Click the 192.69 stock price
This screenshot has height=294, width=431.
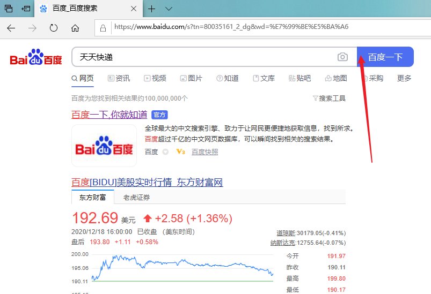pos(95,218)
